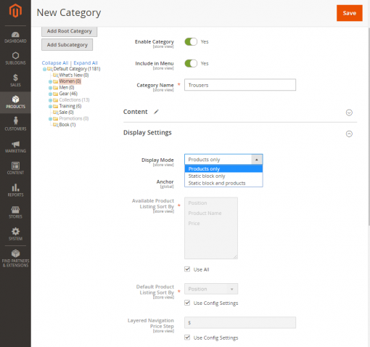
Task: Expand the Content section chevron
Action: 349,113
